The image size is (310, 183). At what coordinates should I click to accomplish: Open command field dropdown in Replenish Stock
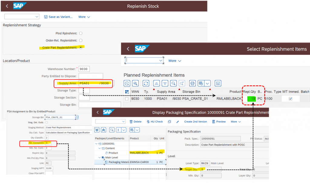tap(37, 17)
